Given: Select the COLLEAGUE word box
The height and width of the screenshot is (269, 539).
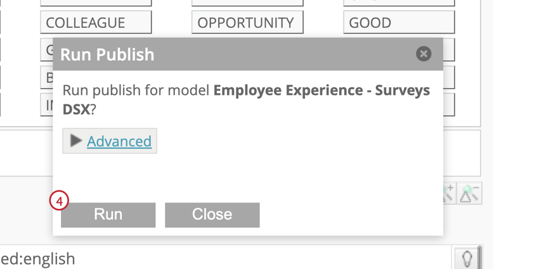Looking at the screenshot, I should click(96, 23).
